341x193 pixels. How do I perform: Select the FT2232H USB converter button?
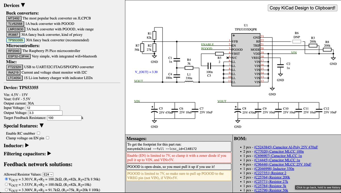pos(14,67)
